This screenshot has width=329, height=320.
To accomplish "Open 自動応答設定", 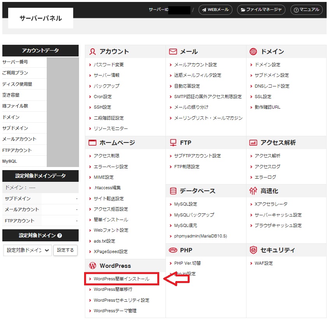I will (187, 86).
